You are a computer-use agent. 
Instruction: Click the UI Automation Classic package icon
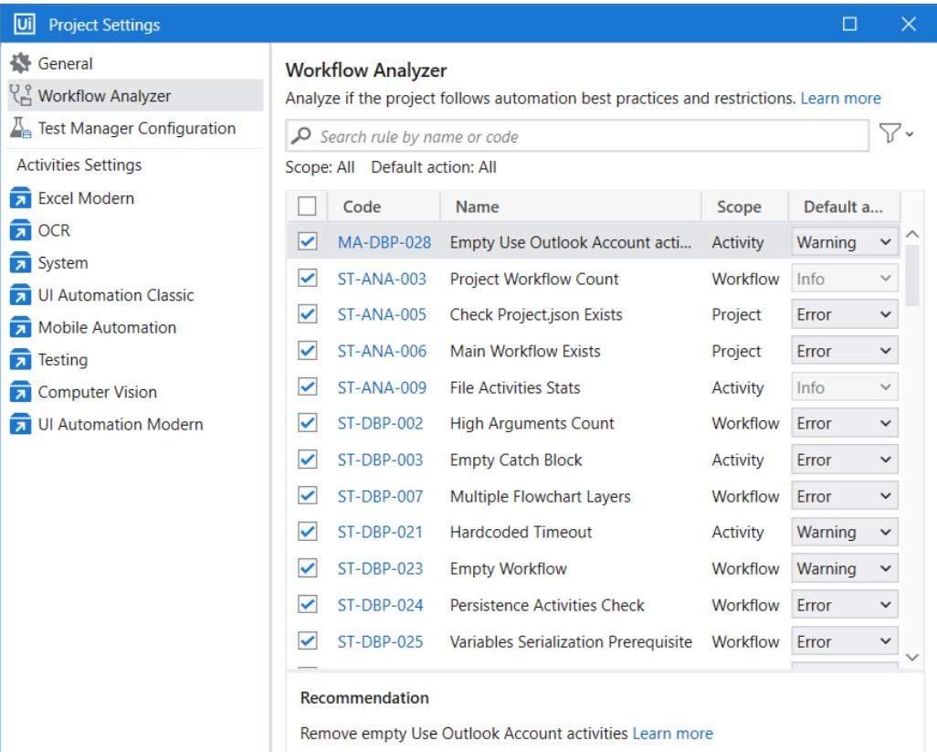click(x=20, y=295)
